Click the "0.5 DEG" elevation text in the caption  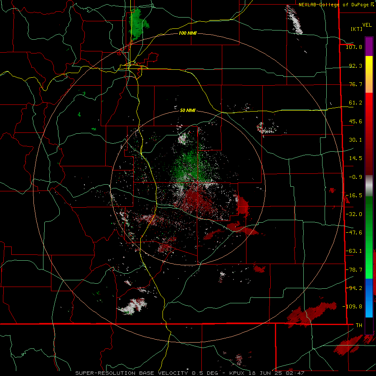[x=205, y=373]
